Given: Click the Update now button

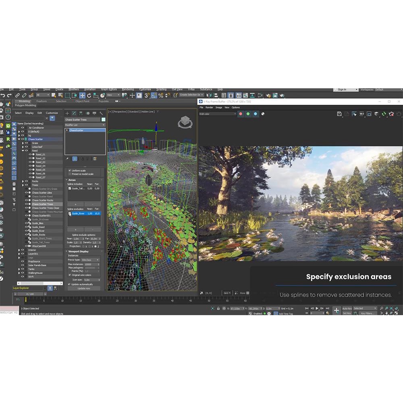Looking at the screenshot, I should [x=84, y=288].
